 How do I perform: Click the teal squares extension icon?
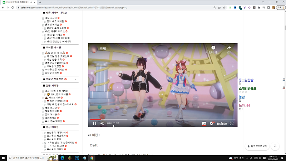(240, 7)
